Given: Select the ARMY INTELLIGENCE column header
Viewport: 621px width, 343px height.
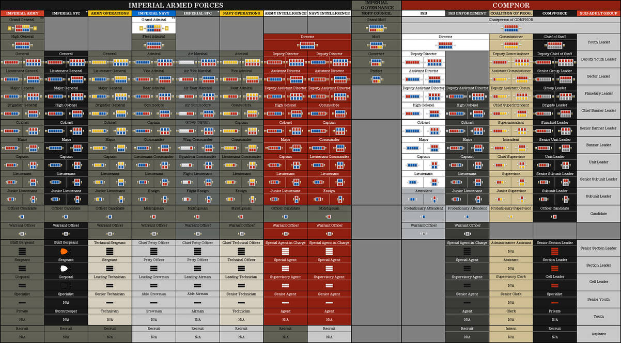Looking at the screenshot, I should coord(285,13).
